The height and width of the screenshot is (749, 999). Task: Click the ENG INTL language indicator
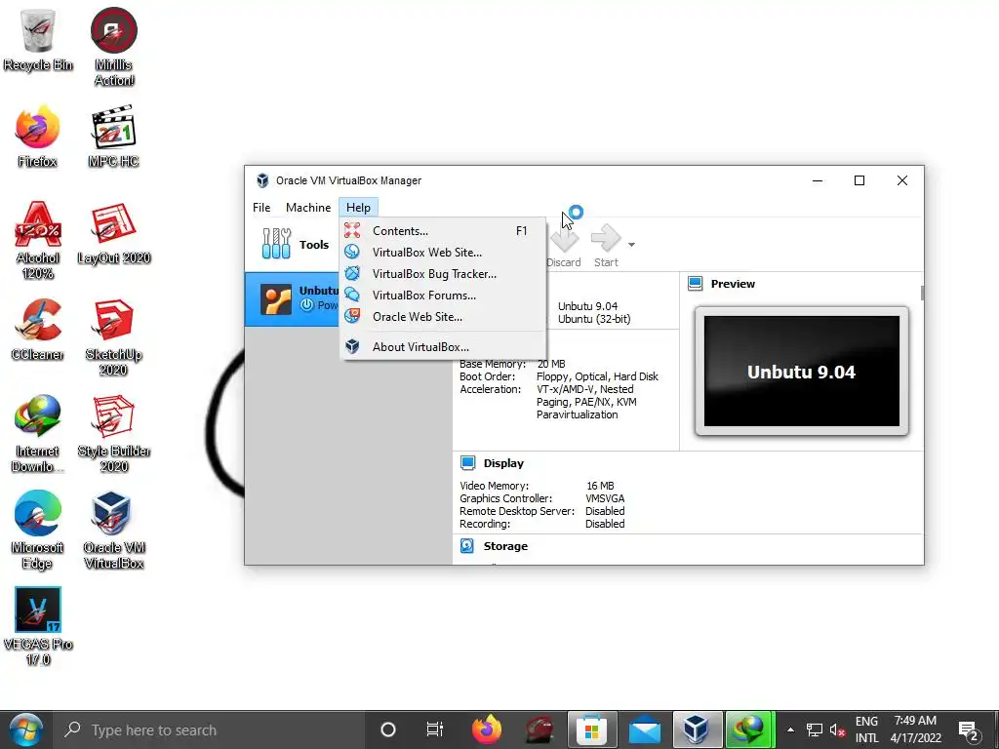[866, 729]
